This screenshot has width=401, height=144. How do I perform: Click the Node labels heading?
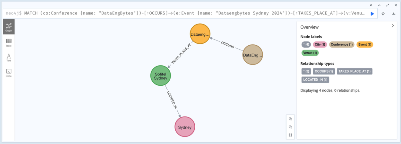311,37
